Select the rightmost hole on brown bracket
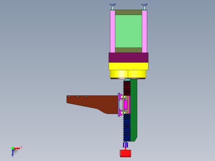Image resolution: width=215 pixels, height=161 pixels. pos(86,97)
